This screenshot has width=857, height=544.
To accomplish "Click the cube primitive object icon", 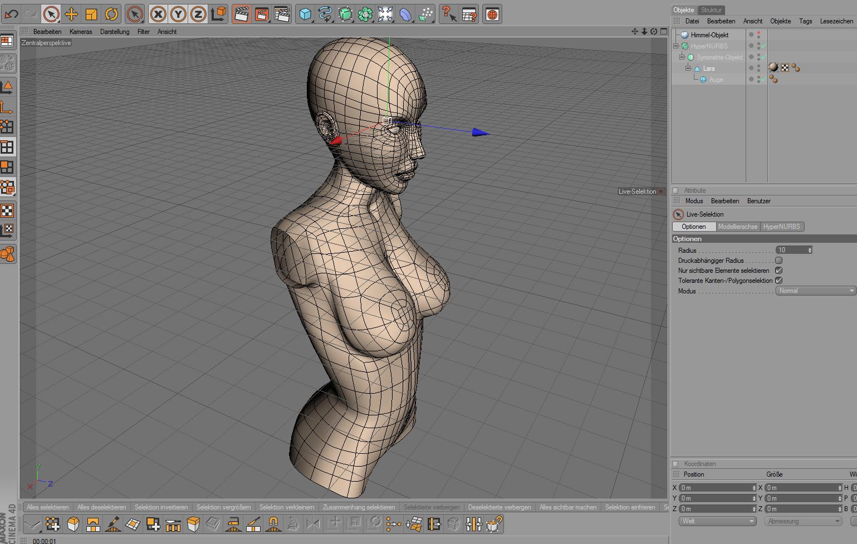I will coord(305,14).
